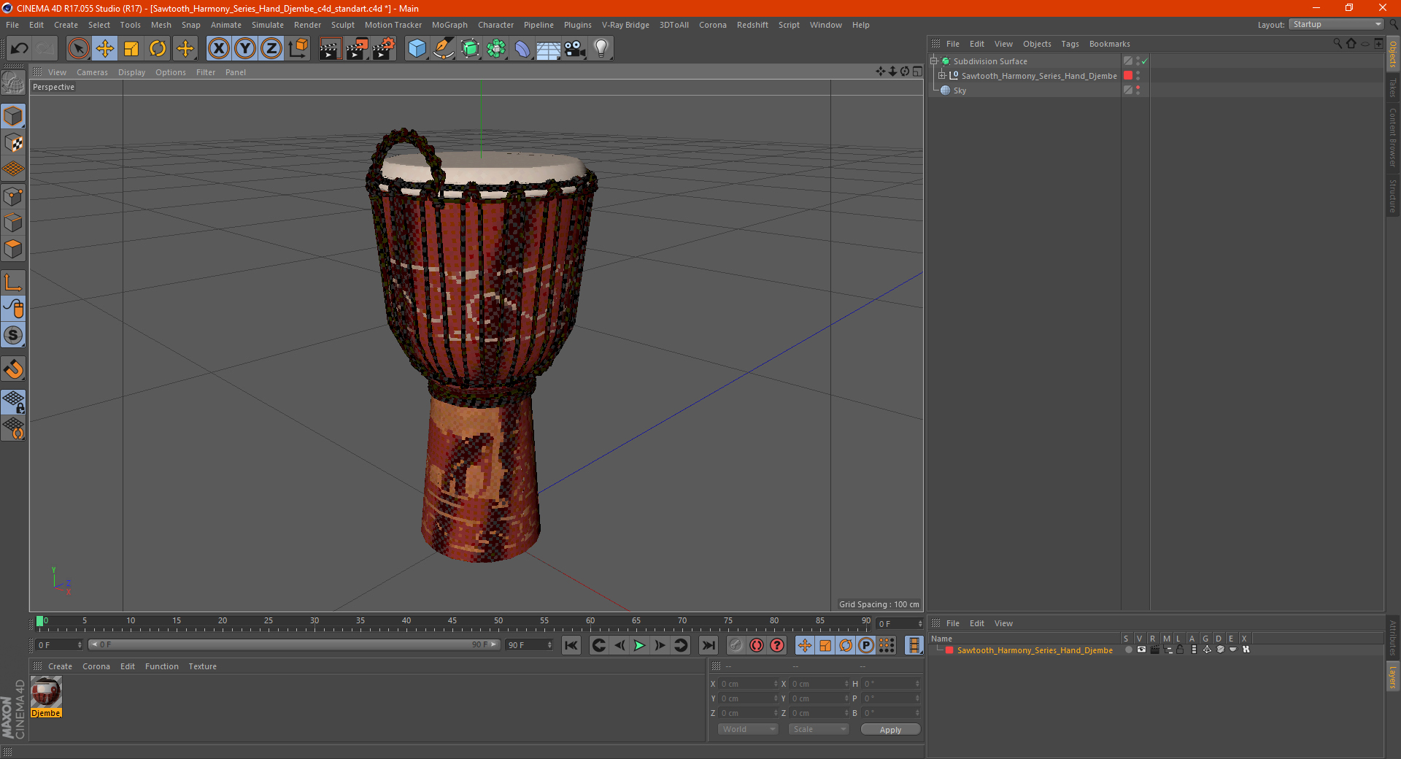Click the timeline preview range slider
This screenshot has width=1401, height=759.
click(x=294, y=645)
